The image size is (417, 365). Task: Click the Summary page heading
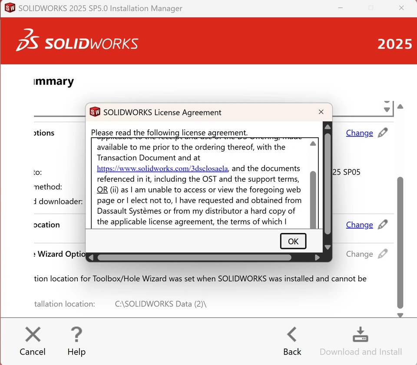click(x=54, y=81)
